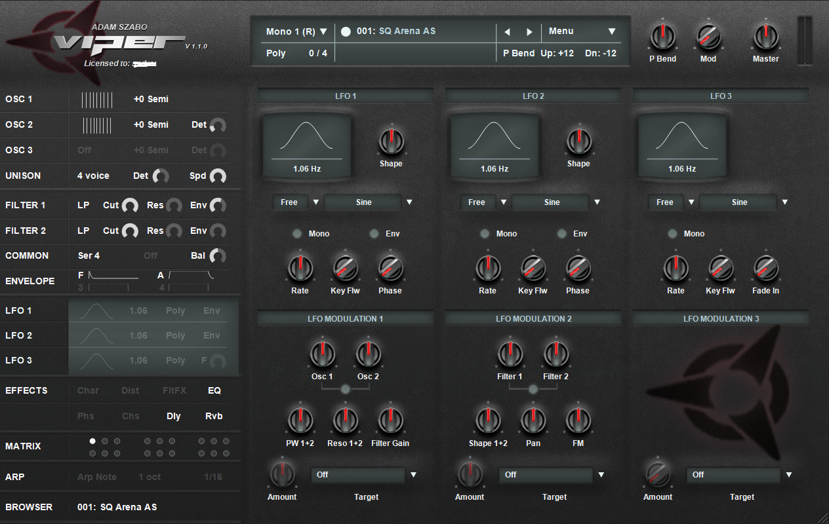Click the LFO 3 sidebar sine icon
The width and height of the screenshot is (829, 524).
click(x=96, y=360)
